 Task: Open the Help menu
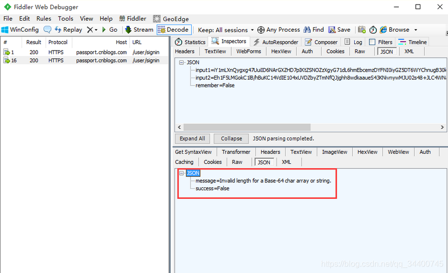click(106, 19)
